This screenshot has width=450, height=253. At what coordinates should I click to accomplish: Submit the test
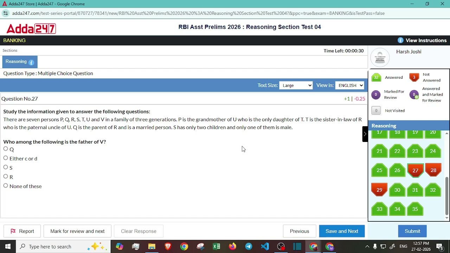click(x=412, y=231)
